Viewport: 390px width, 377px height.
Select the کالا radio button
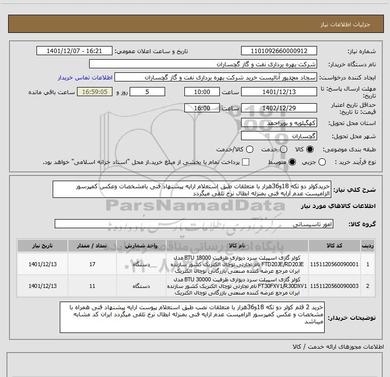tap(310, 149)
